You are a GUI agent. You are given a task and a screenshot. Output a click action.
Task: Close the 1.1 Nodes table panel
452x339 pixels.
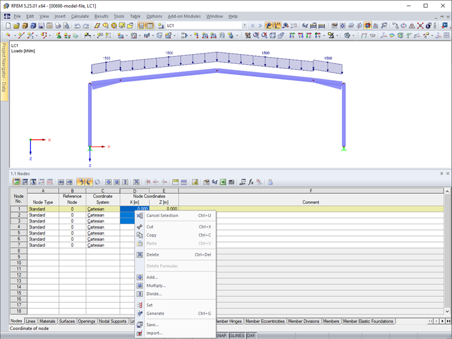(x=448, y=174)
